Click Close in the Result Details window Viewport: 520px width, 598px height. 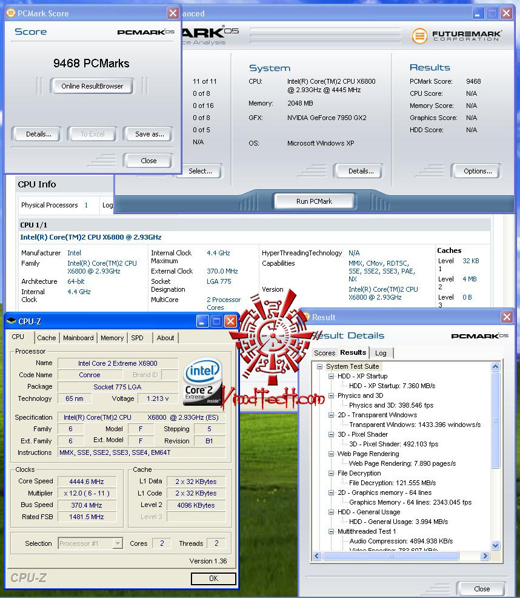click(481, 588)
